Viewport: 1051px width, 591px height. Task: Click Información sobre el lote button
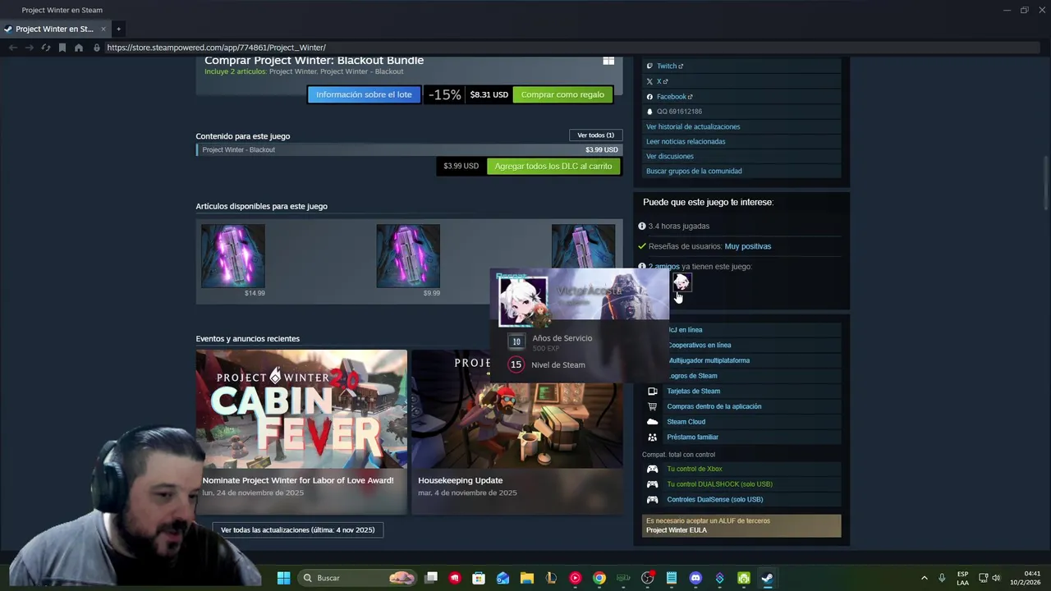coord(364,94)
